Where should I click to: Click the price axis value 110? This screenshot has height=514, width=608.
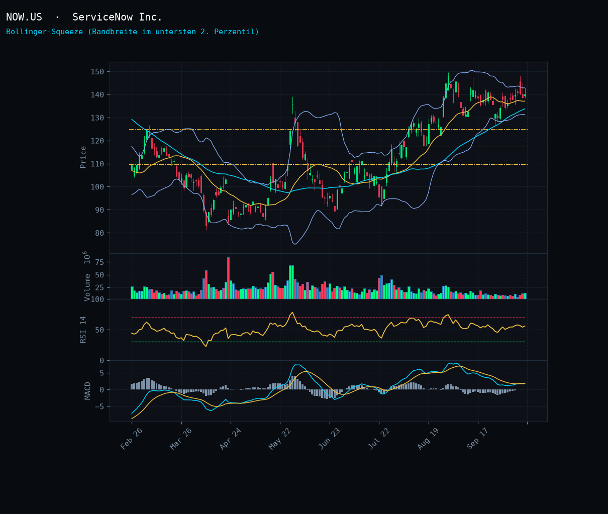coord(97,164)
